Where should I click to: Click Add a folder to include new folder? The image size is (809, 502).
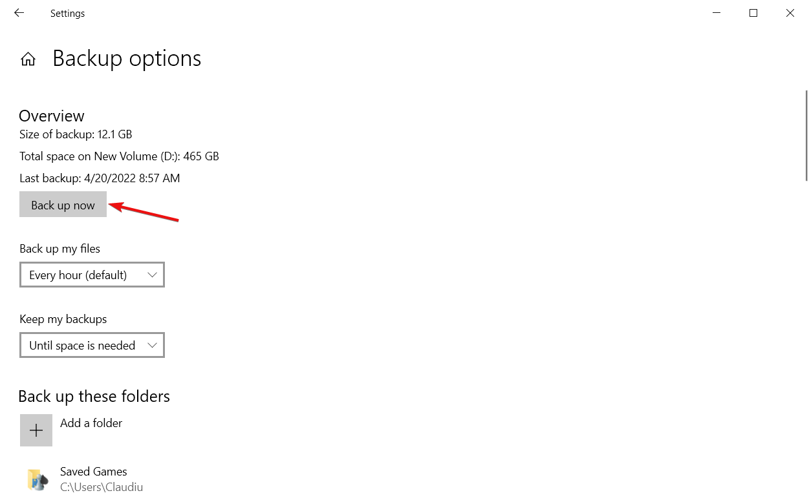(91, 423)
